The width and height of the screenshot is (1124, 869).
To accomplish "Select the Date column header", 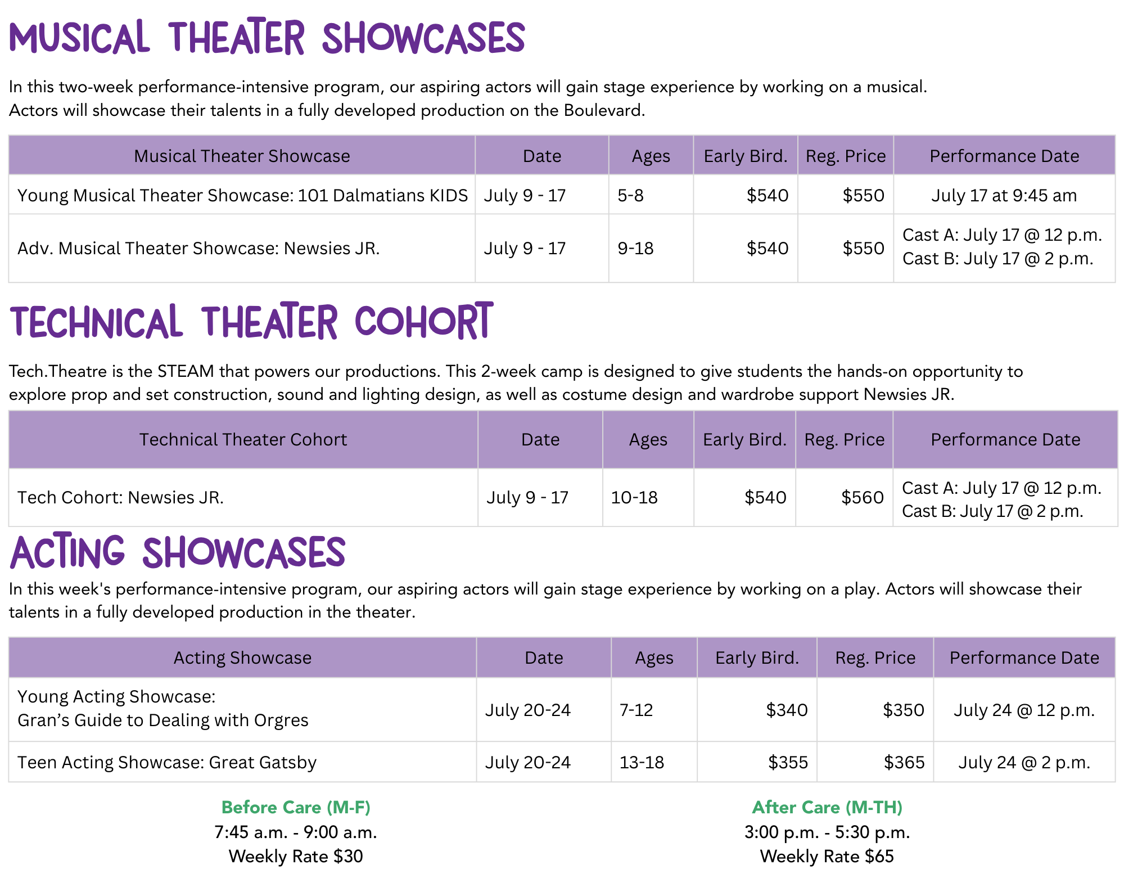I will click(x=541, y=155).
